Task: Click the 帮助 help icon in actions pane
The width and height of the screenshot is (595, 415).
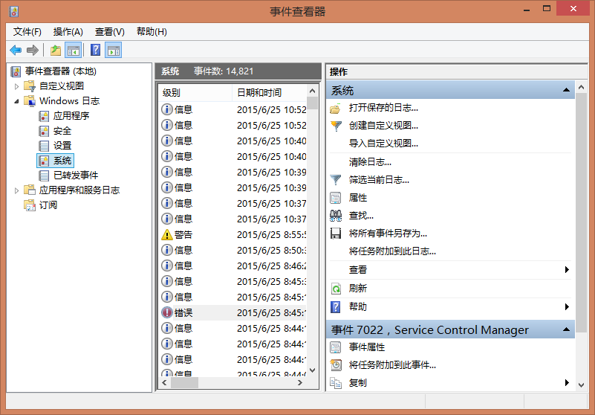Action: tap(336, 307)
